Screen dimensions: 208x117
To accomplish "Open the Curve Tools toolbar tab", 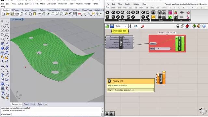I will click(87, 10).
